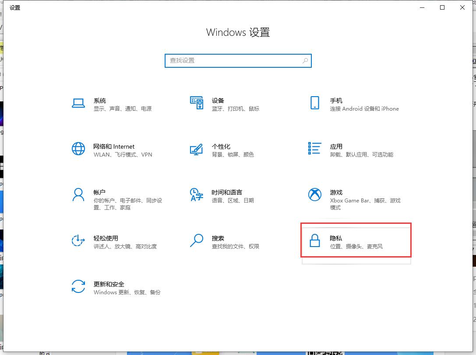Click the Windows 更新、恢复、备份 description
This screenshot has width=476, height=355.
pyautogui.click(x=127, y=292)
